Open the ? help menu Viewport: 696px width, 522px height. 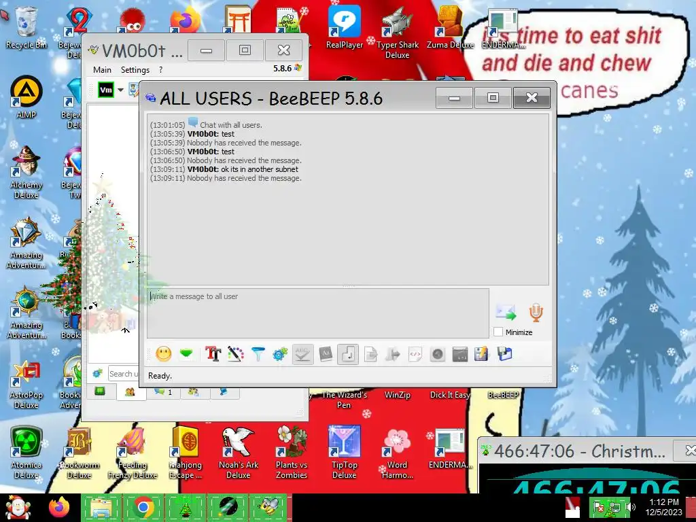coord(160,70)
